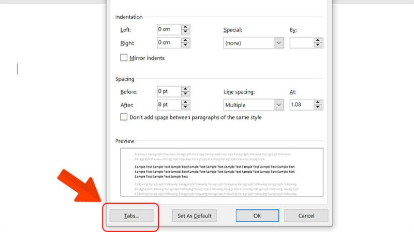Image resolution: width=414 pixels, height=232 pixels.
Task: Increase Right indent with up arrow
Action: 185,40
